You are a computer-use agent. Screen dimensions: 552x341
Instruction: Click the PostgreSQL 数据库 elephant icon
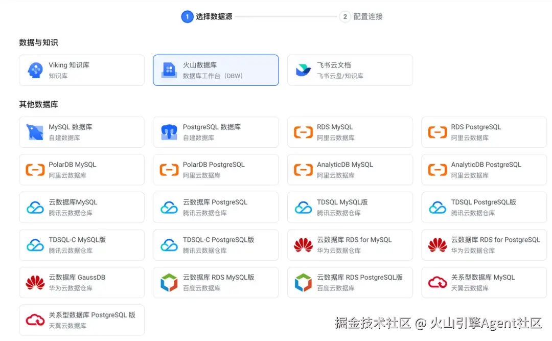[x=169, y=132]
